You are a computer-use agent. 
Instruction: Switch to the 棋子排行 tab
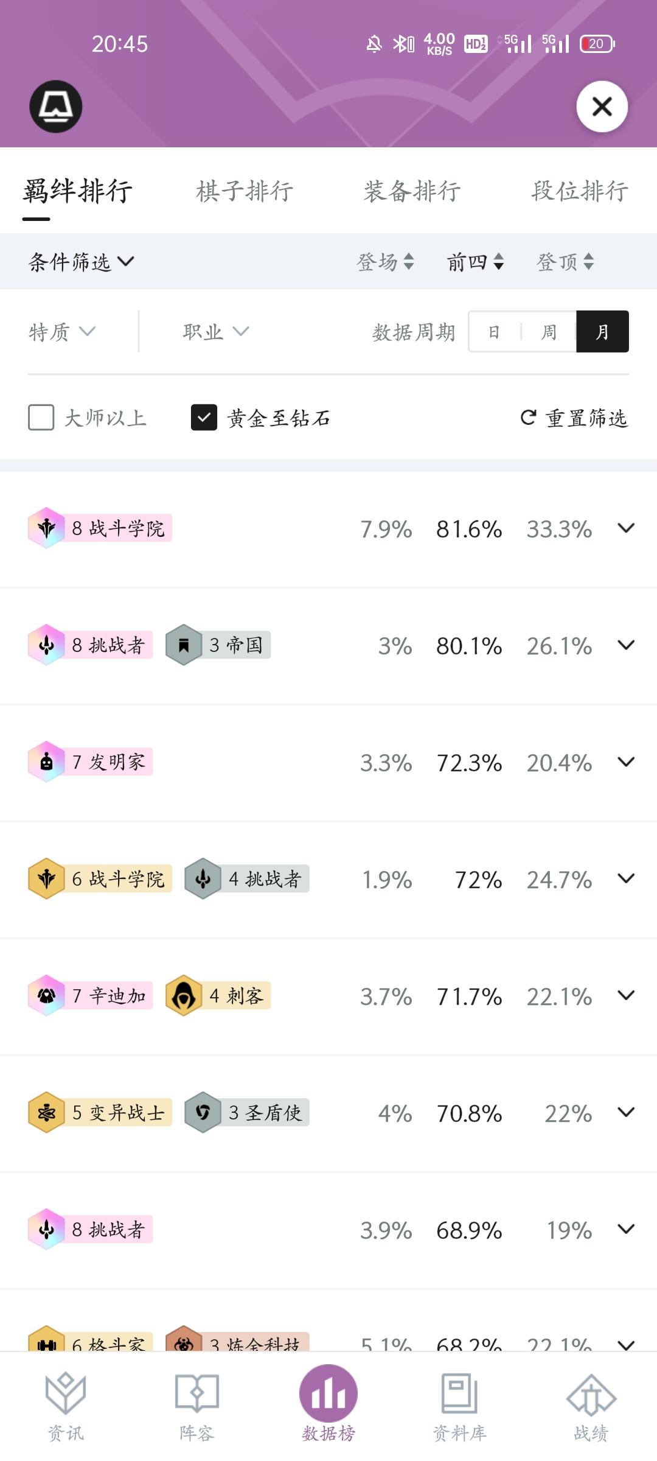point(245,191)
